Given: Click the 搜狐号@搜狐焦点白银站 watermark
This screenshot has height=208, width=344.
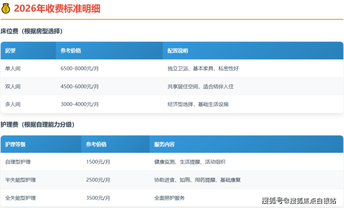Looking at the screenshot, I should click(x=299, y=201).
